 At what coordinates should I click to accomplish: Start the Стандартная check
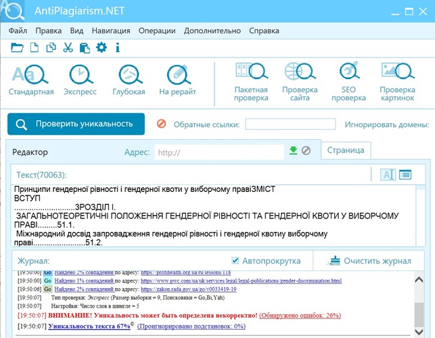pyautogui.click(x=31, y=80)
